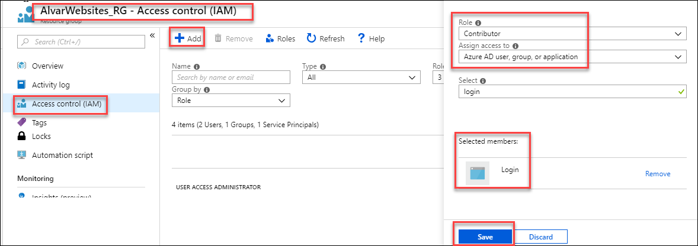Click the Role info icon in panel

point(478,22)
